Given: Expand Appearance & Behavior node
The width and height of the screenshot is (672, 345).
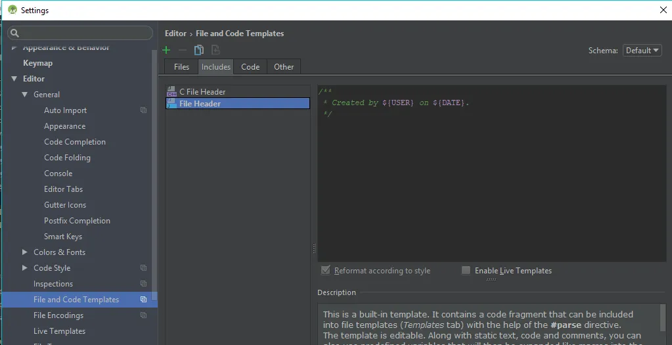Looking at the screenshot, I should click(14, 47).
